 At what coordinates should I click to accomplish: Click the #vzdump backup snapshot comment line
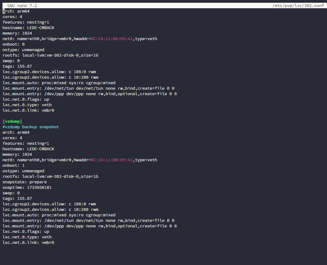pos(31,127)
